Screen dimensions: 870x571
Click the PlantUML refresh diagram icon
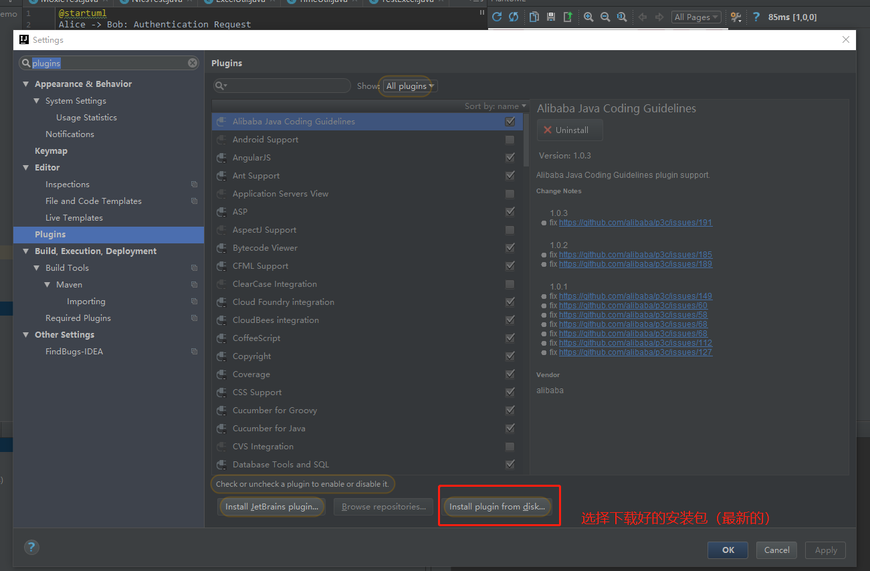(x=497, y=17)
